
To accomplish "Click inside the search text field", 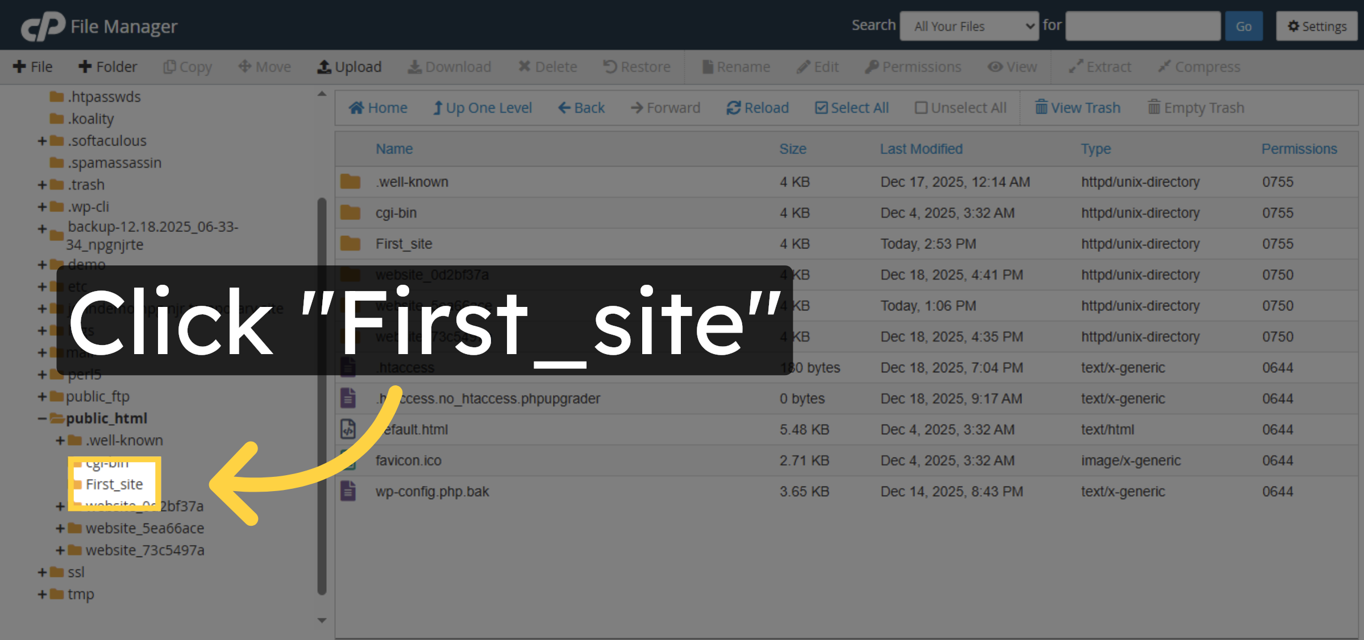I will click(1143, 26).
